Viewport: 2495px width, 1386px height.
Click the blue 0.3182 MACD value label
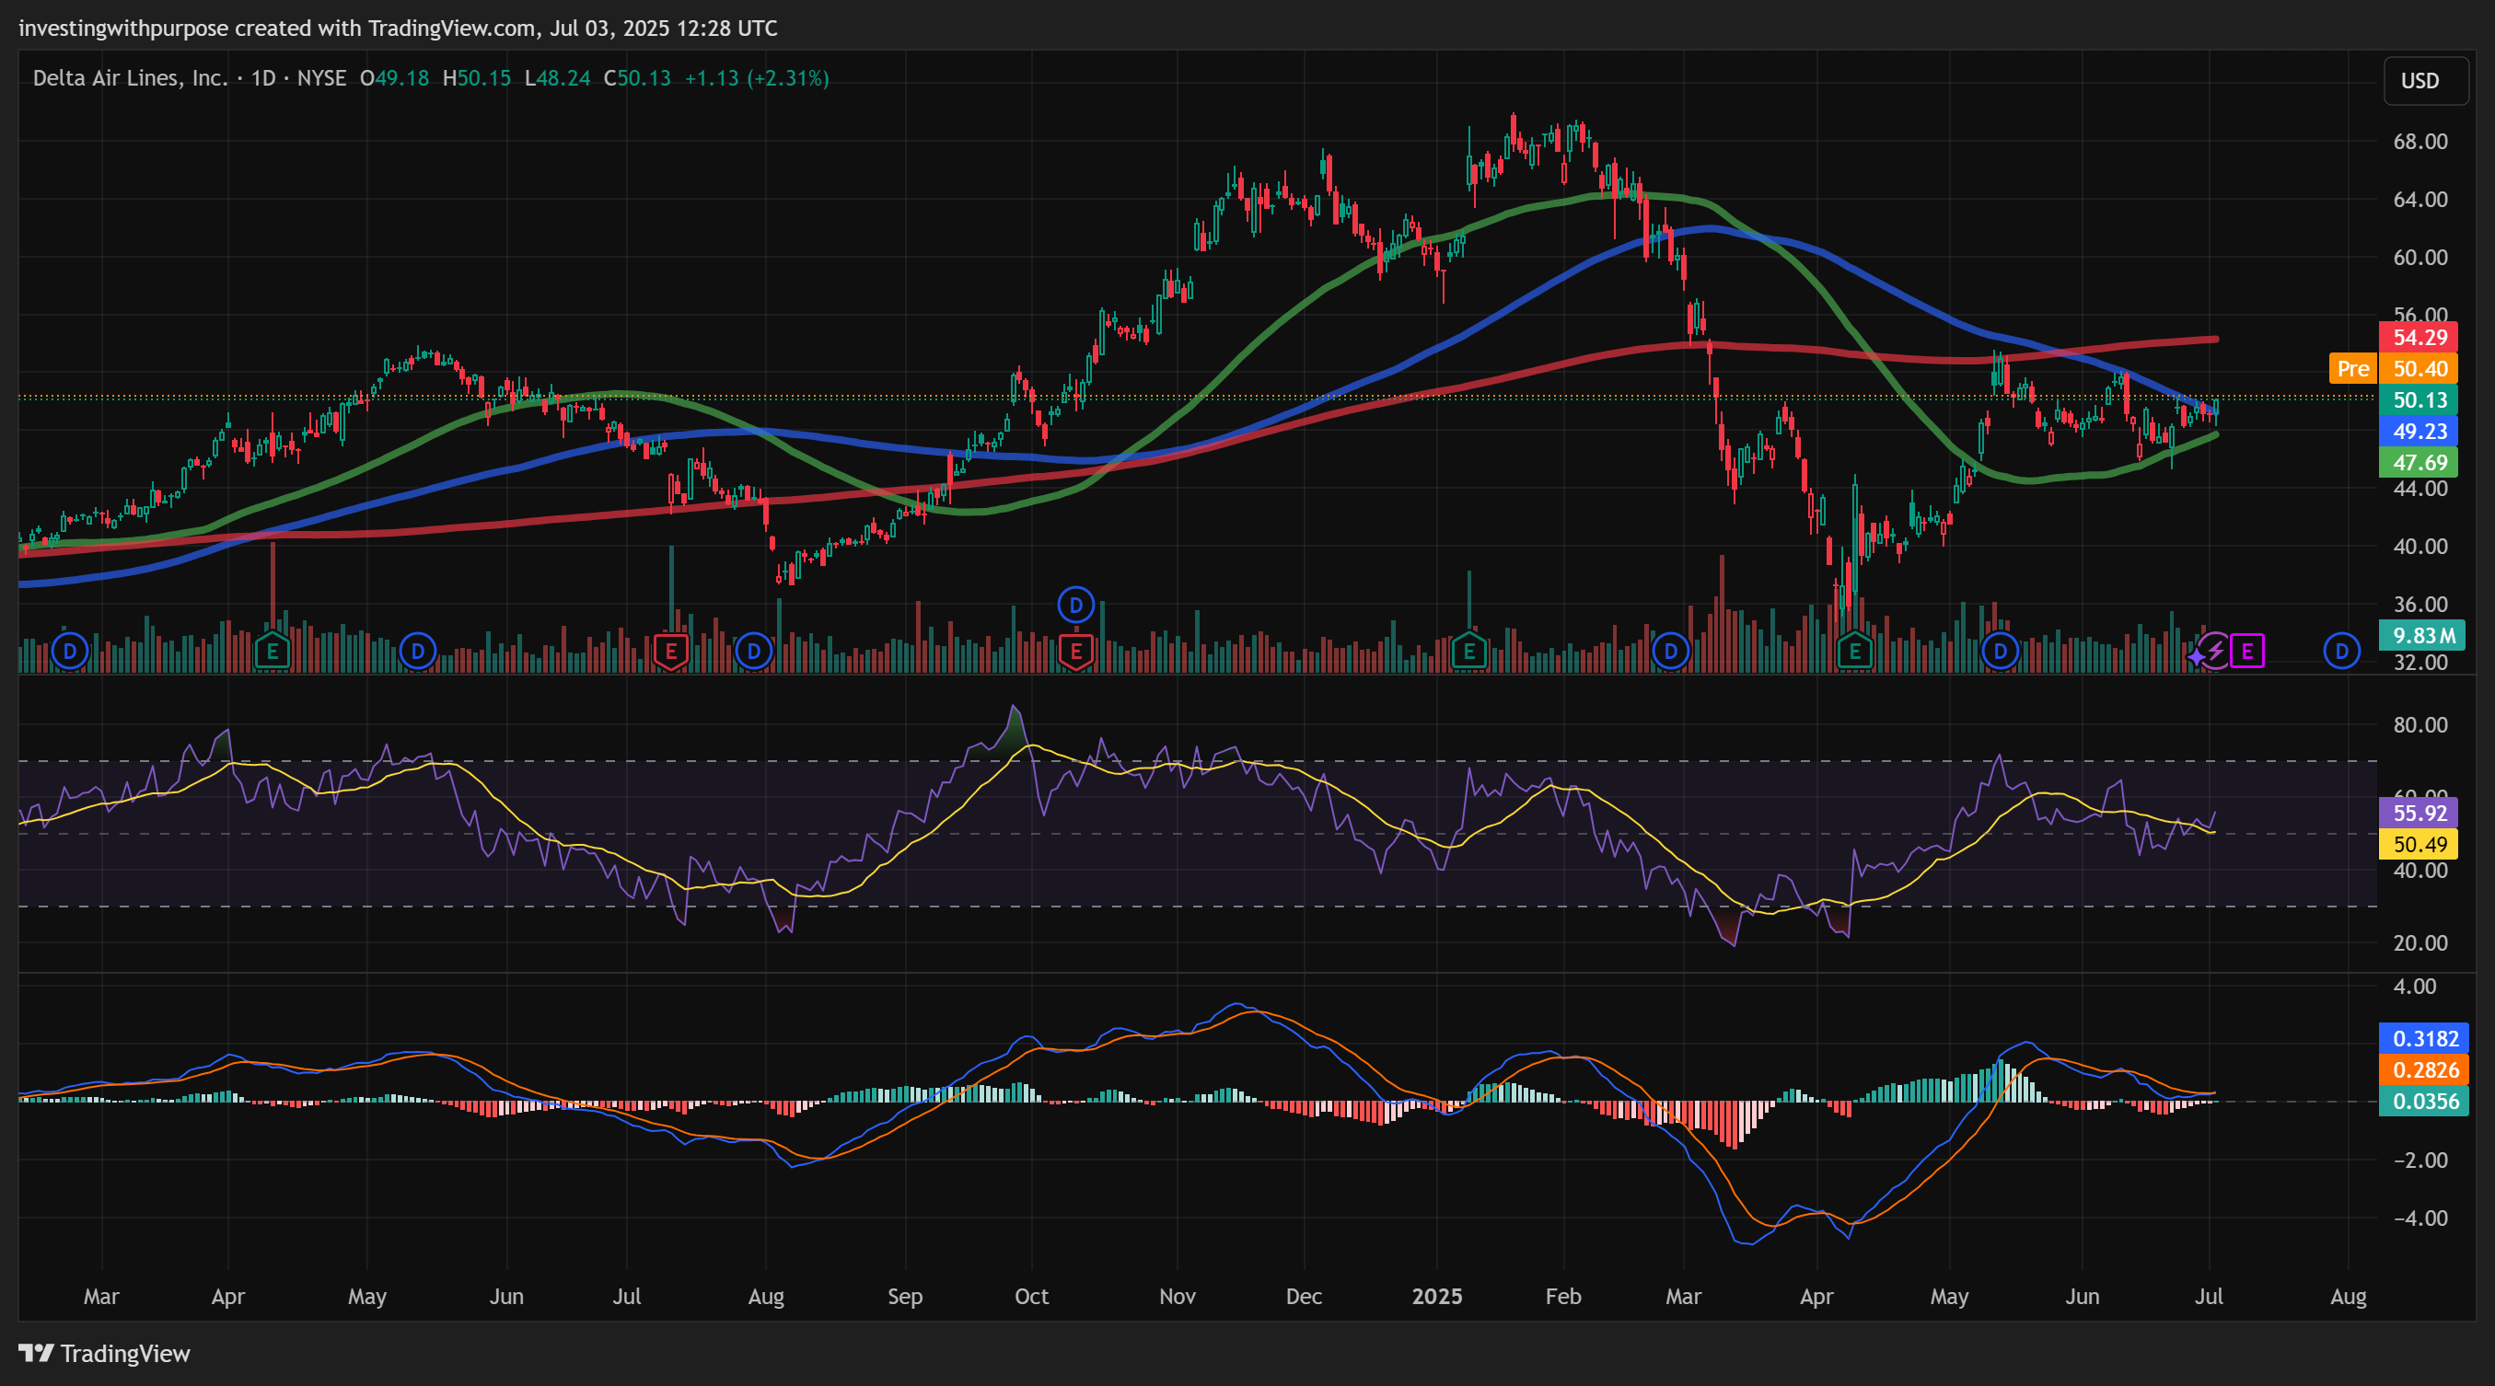click(x=2424, y=1038)
